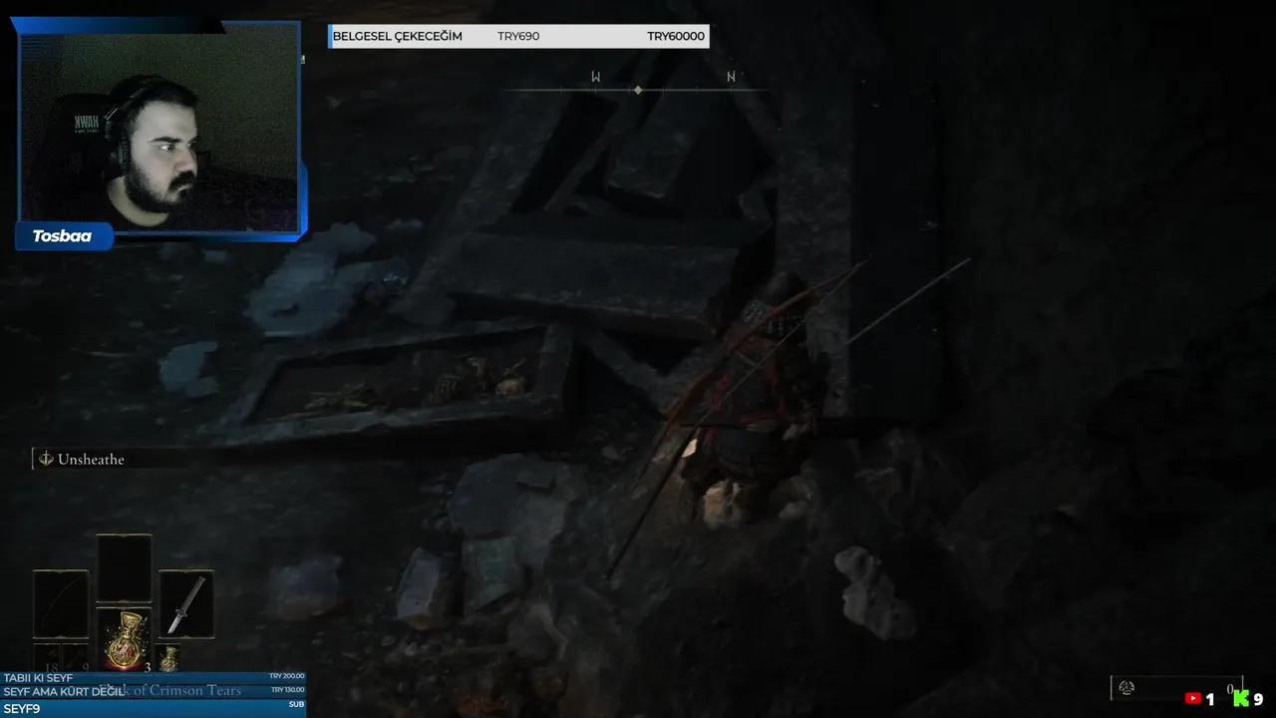This screenshot has width=1276, height=718.
Task: Click the TABII KI SEYF donation row
Action: coord(154,678)
